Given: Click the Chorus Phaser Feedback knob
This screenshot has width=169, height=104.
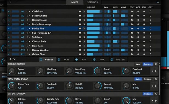Looking at the screenshot, I should (126, 71).
